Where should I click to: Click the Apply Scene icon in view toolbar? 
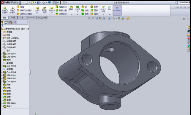(123, 18)
